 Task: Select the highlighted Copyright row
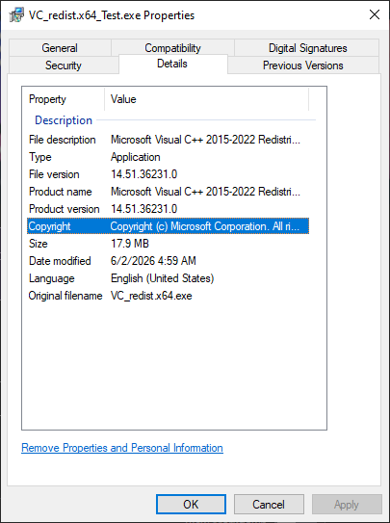pyautogui.click(x=168, y=226)
